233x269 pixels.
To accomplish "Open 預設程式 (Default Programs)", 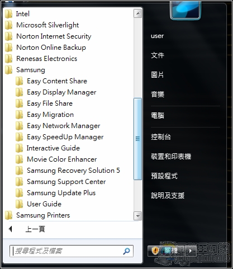I will coord(164,176).
